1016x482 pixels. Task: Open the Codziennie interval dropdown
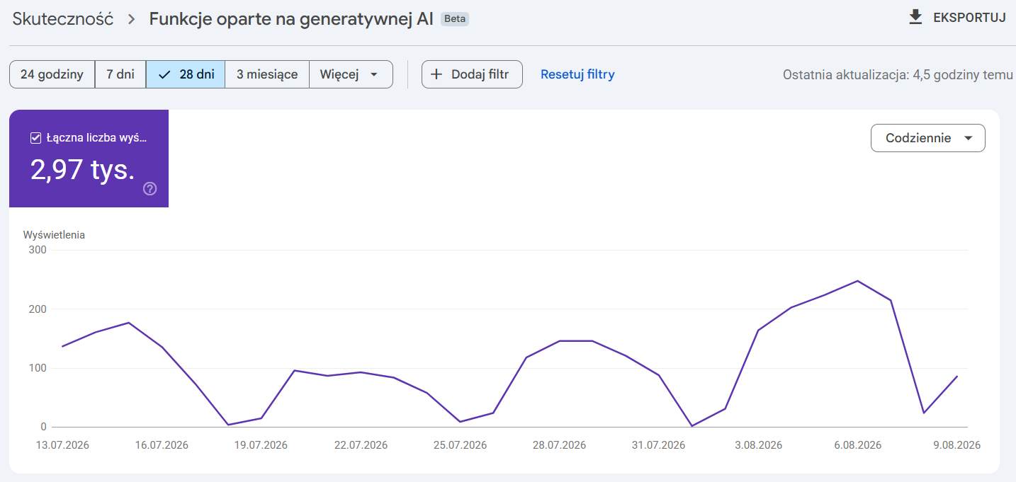tap(928, 138)
